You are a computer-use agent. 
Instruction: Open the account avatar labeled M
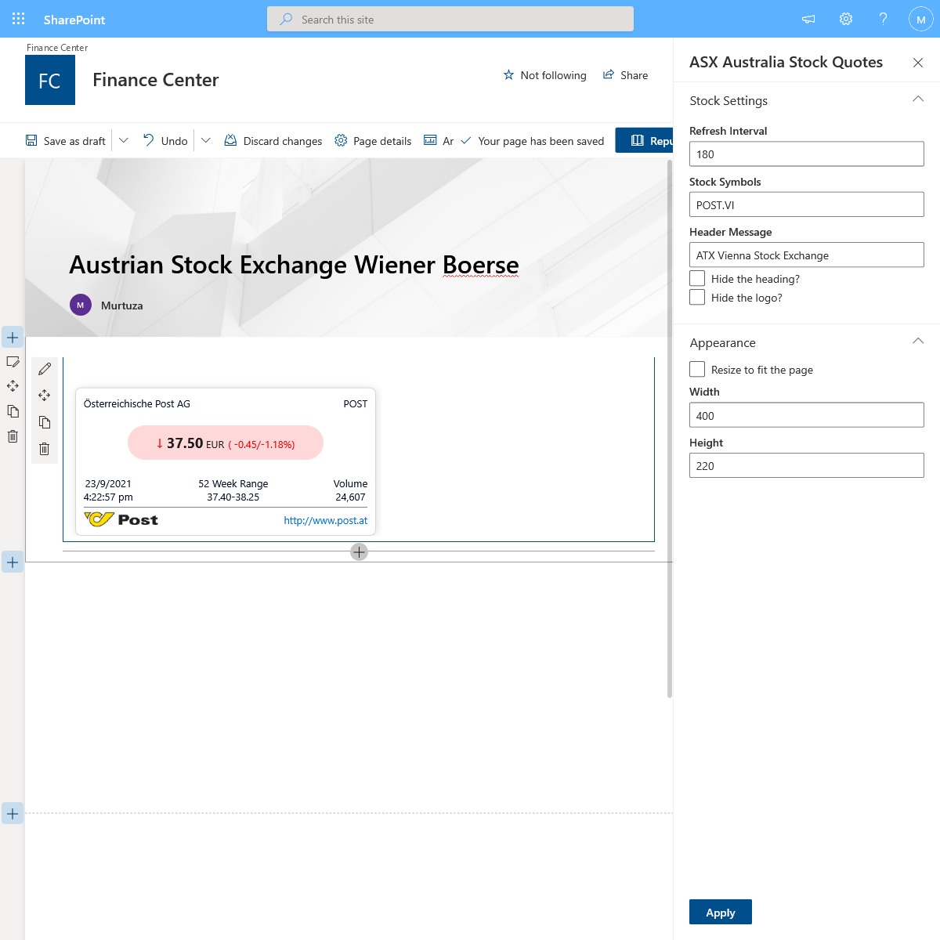pyautogui.click(x=921, y=19)
